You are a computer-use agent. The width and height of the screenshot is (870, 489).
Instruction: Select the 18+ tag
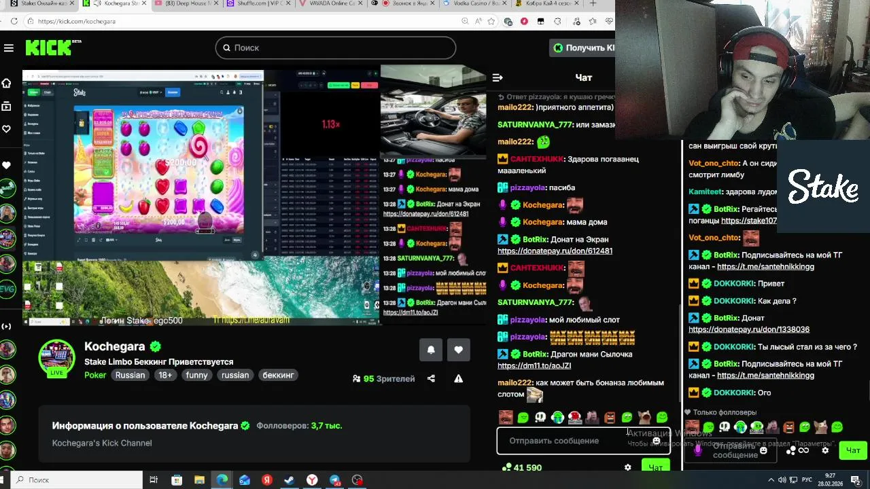(165, 375)
